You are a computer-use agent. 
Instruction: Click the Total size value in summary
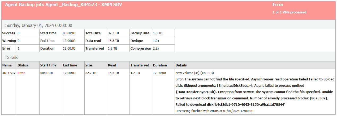coord(113,33)
